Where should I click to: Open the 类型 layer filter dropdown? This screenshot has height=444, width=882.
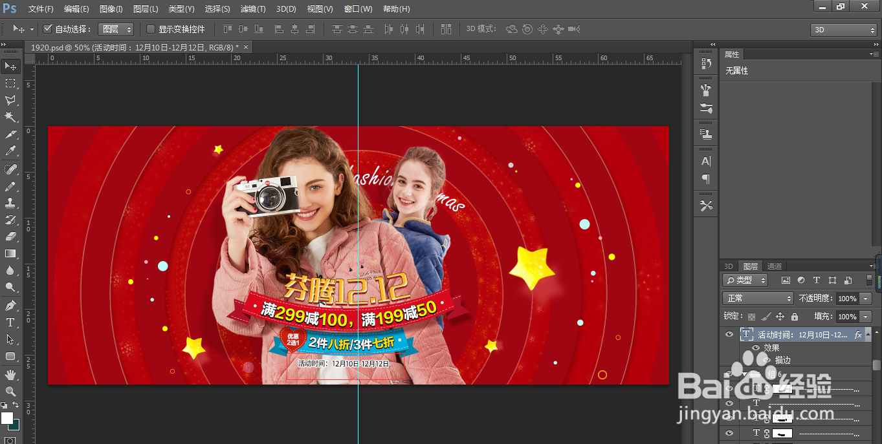[745, 280]
